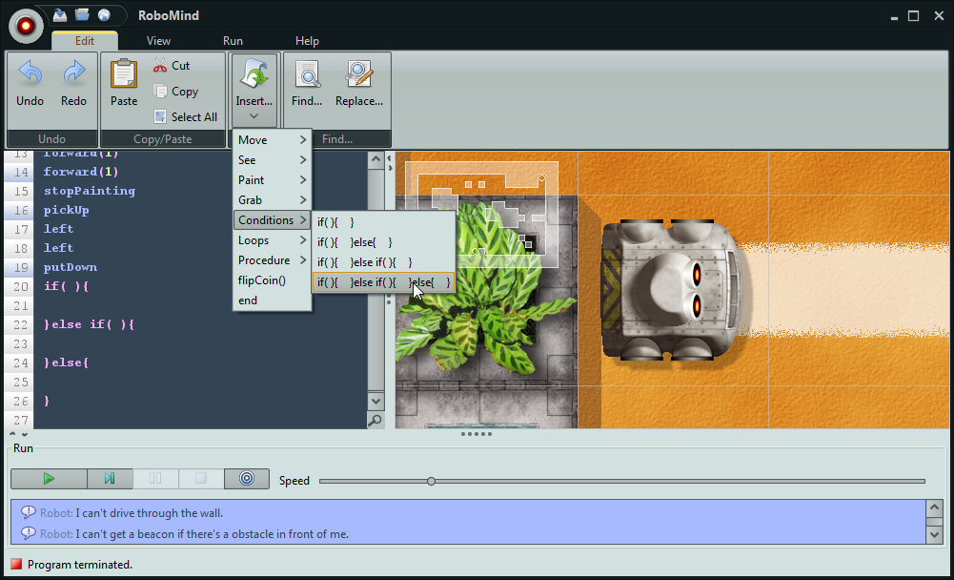Expand the See submenu

click(x=272, y=160)
